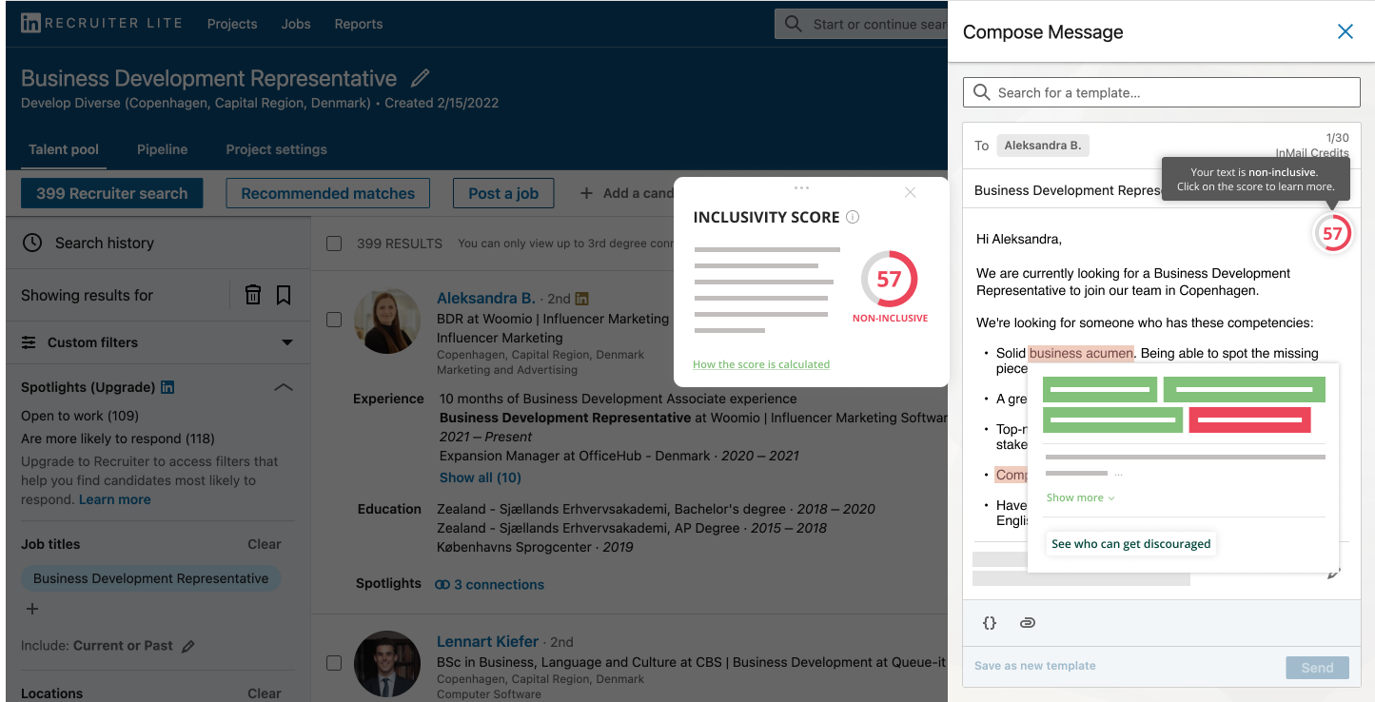Delete current search with trash icon
This screenshot has height=702, width=1375.
253,295
